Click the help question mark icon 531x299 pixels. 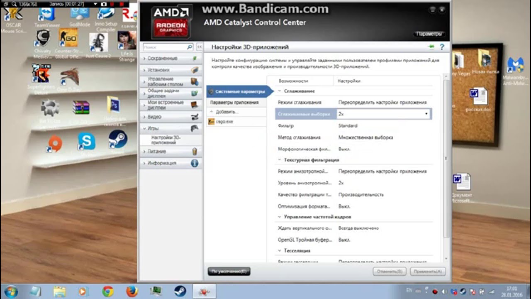click(442, 47)
